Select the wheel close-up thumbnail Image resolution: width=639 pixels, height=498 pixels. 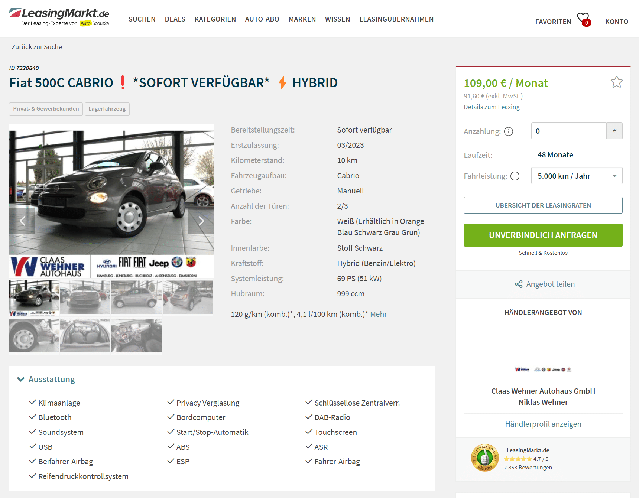click(x=34, y=336)
